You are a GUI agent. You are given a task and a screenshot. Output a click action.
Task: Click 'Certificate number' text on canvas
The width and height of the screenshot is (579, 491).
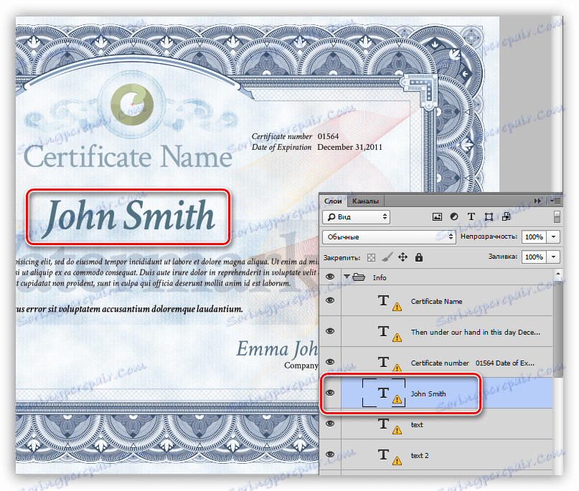tap(282, 136)
